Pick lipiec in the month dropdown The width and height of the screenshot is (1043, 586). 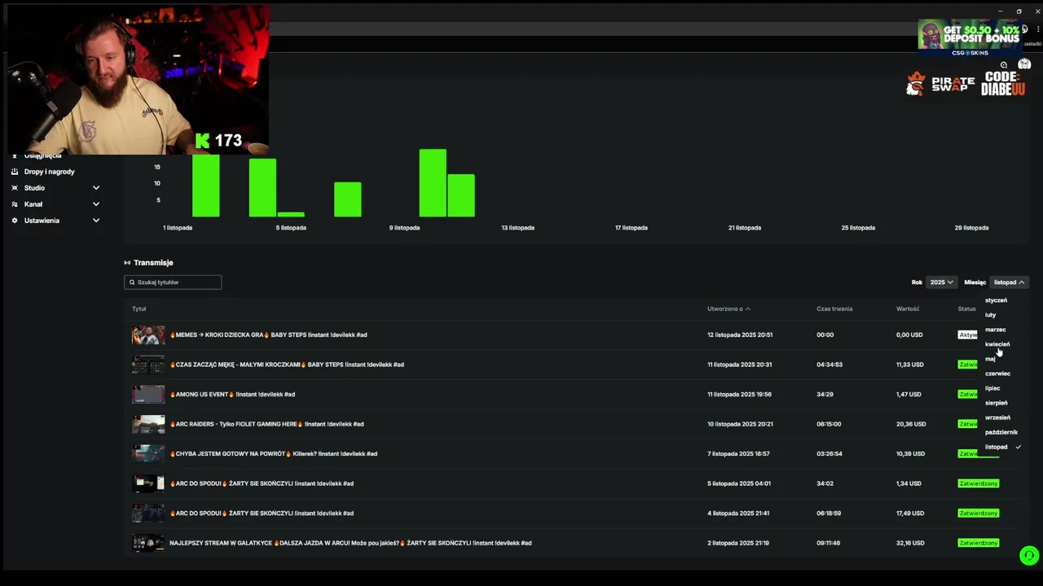point(992,388)
